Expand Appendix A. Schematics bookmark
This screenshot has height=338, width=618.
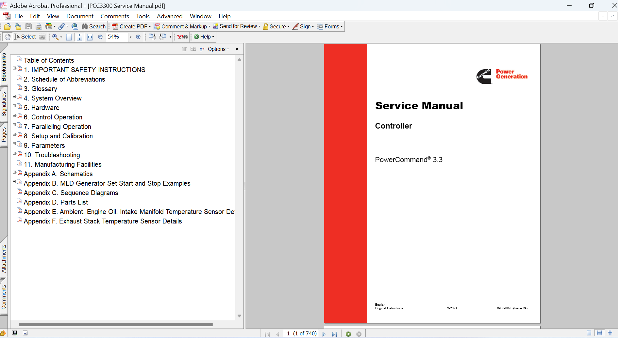[14, 172]
